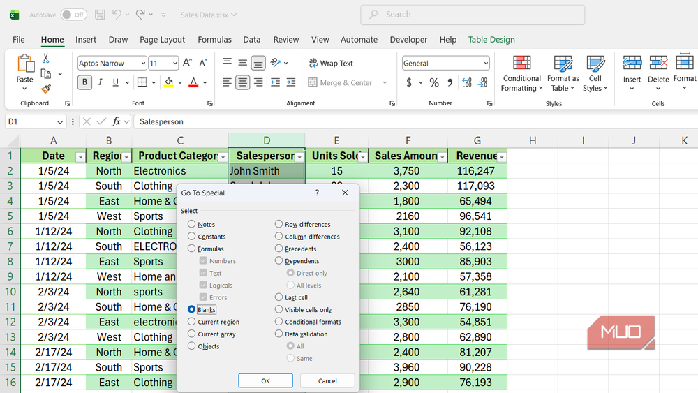
Task: Open the Salesperson column filter dropdown
Action: (299, 157)
